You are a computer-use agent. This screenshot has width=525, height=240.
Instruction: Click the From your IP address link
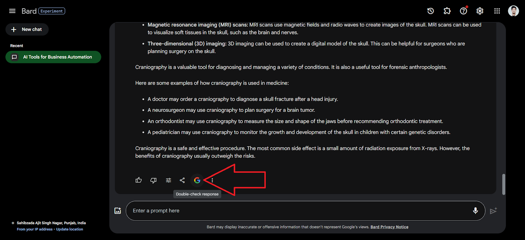coord(35,229)
